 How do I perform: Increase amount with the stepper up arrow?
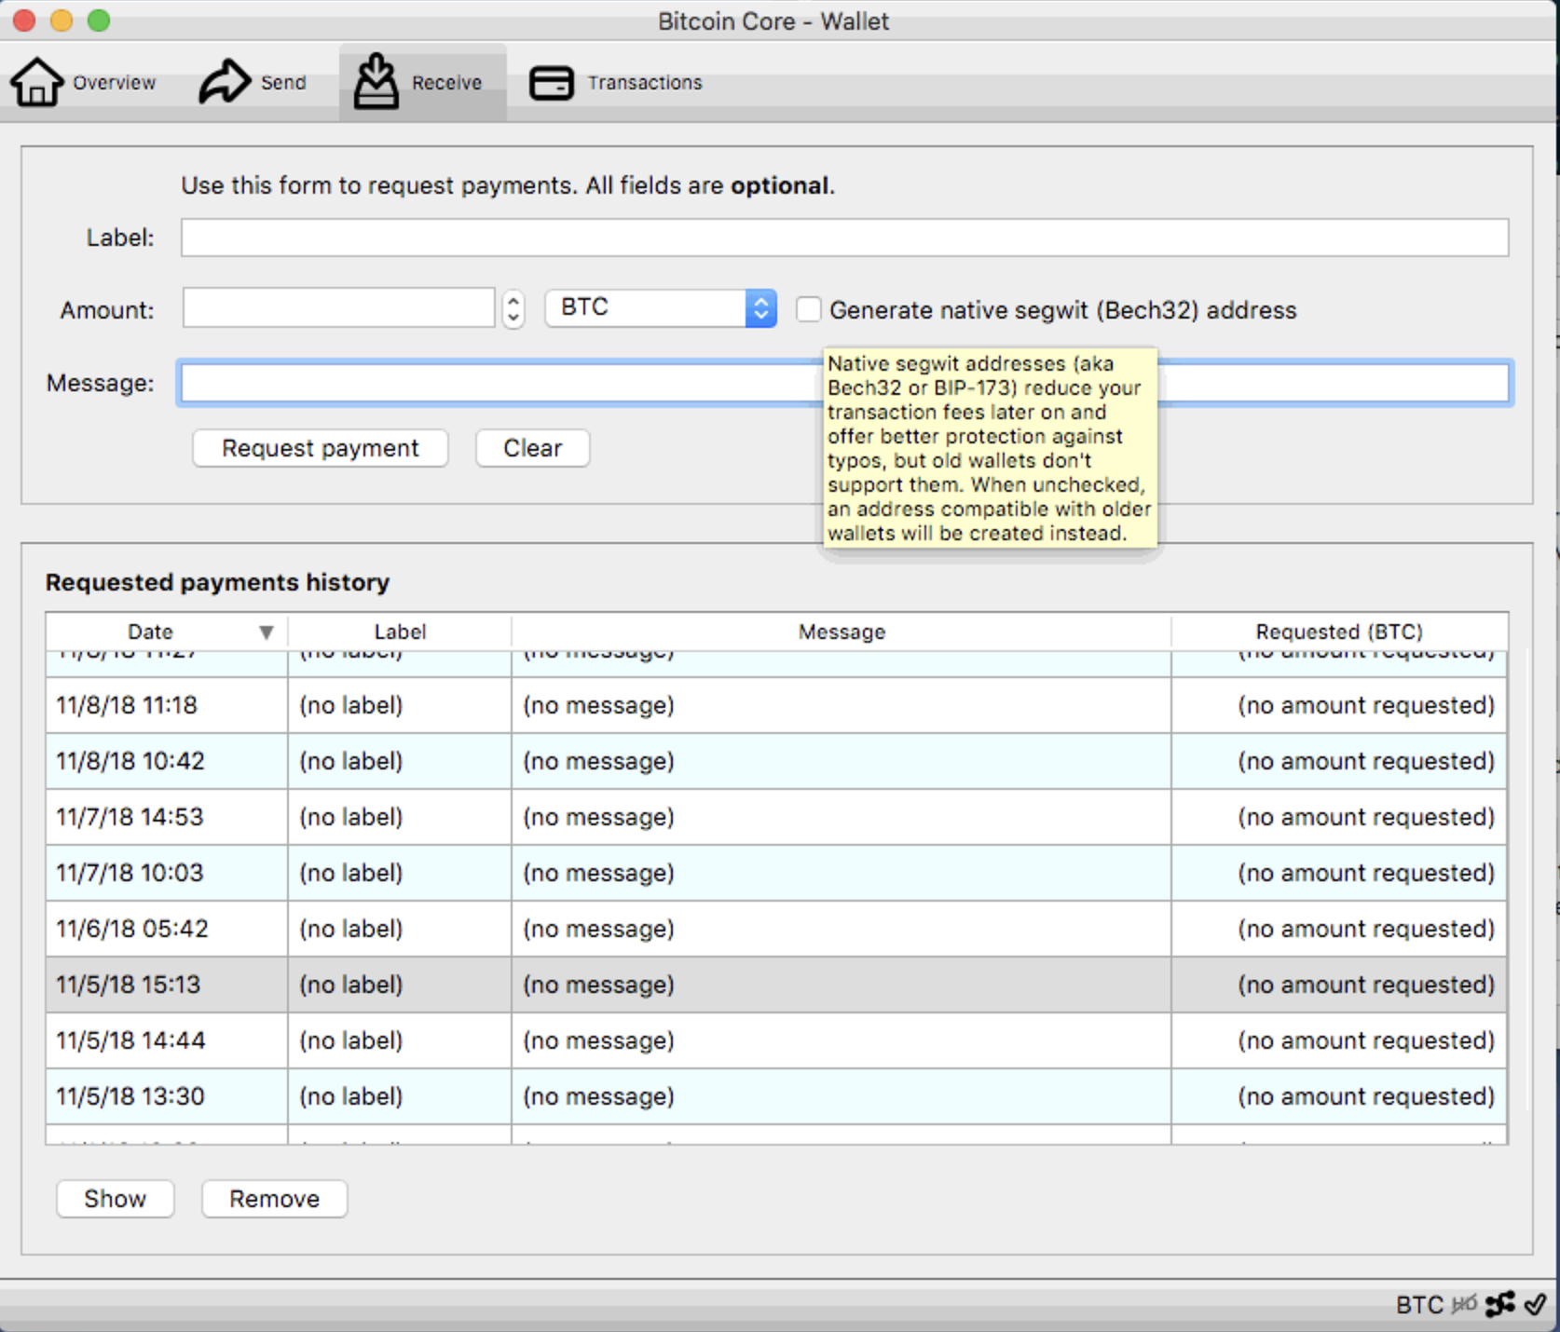pyautogui.click(x=513, y=300)
